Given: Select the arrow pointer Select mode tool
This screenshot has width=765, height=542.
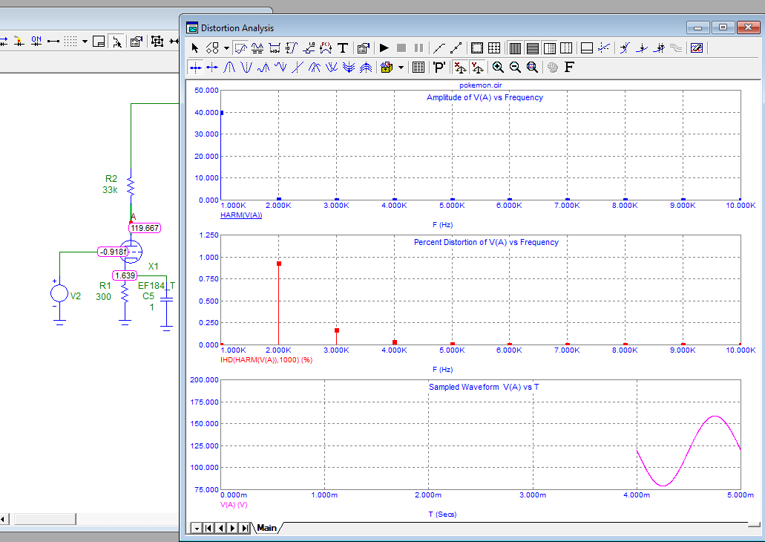Looking at the screenshot, I should pos(195,48).
